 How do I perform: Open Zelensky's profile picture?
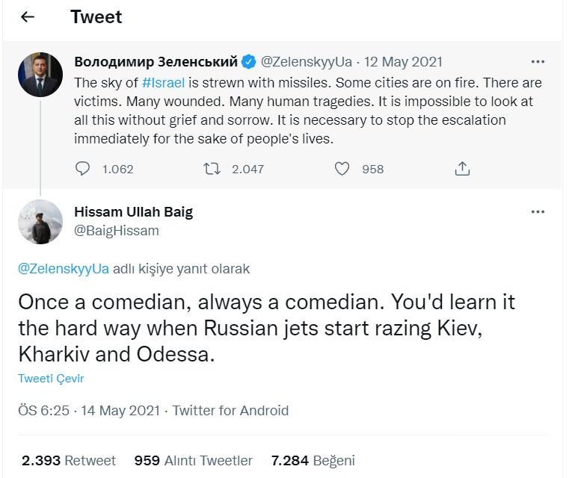point(40,75)
